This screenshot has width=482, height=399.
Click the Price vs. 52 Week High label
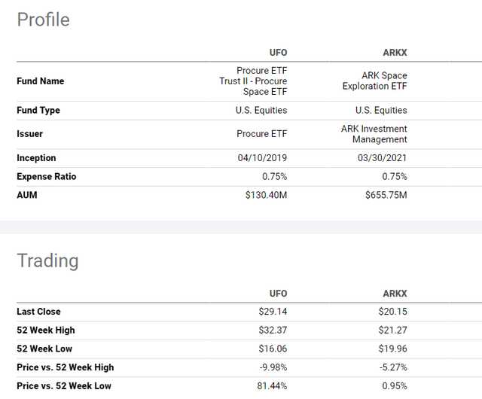[x=66, y=367]
